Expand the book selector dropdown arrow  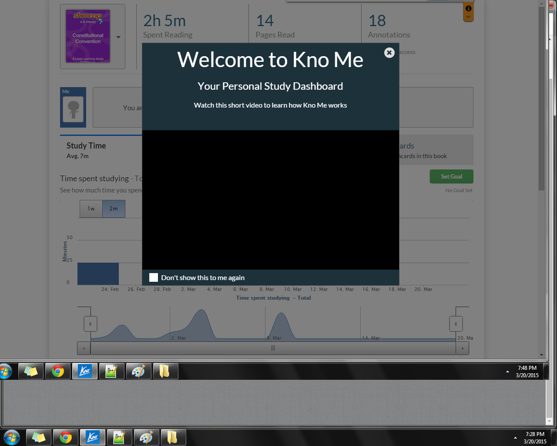coord(118,37)
